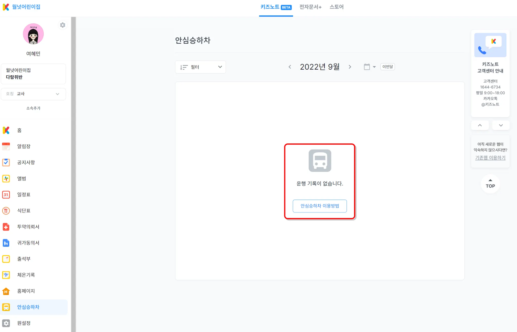The width and height of the screenshot is (517, 332).
Task: Open the 앨범 pinwheel icon
Action: [6, 178]
